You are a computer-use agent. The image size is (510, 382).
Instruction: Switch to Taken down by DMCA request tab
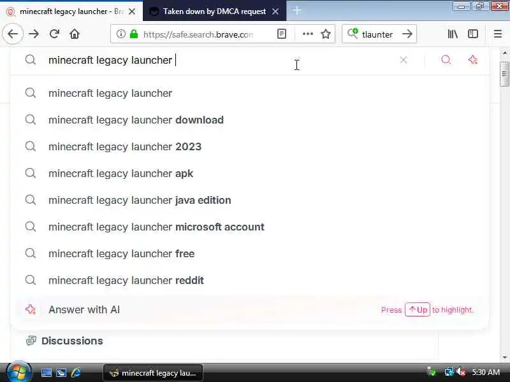click(x=214, y=11)
